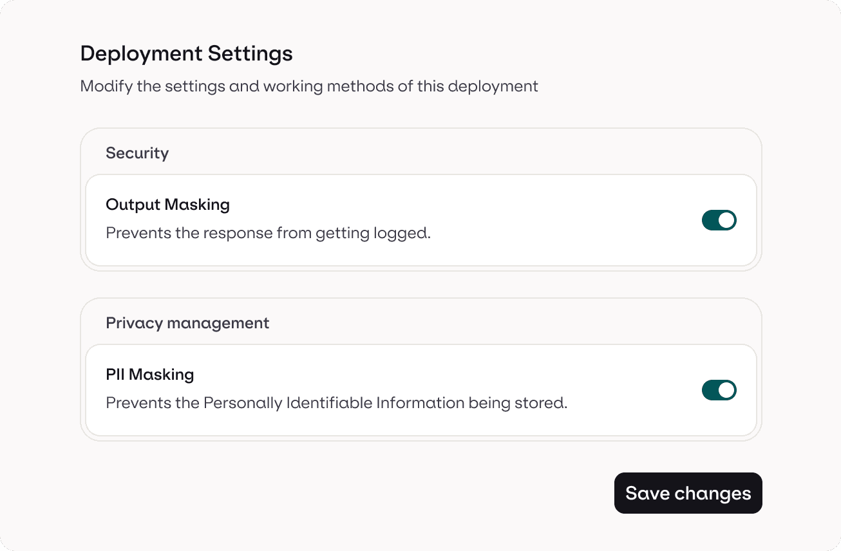Click the Save changes button

(688, 493)
